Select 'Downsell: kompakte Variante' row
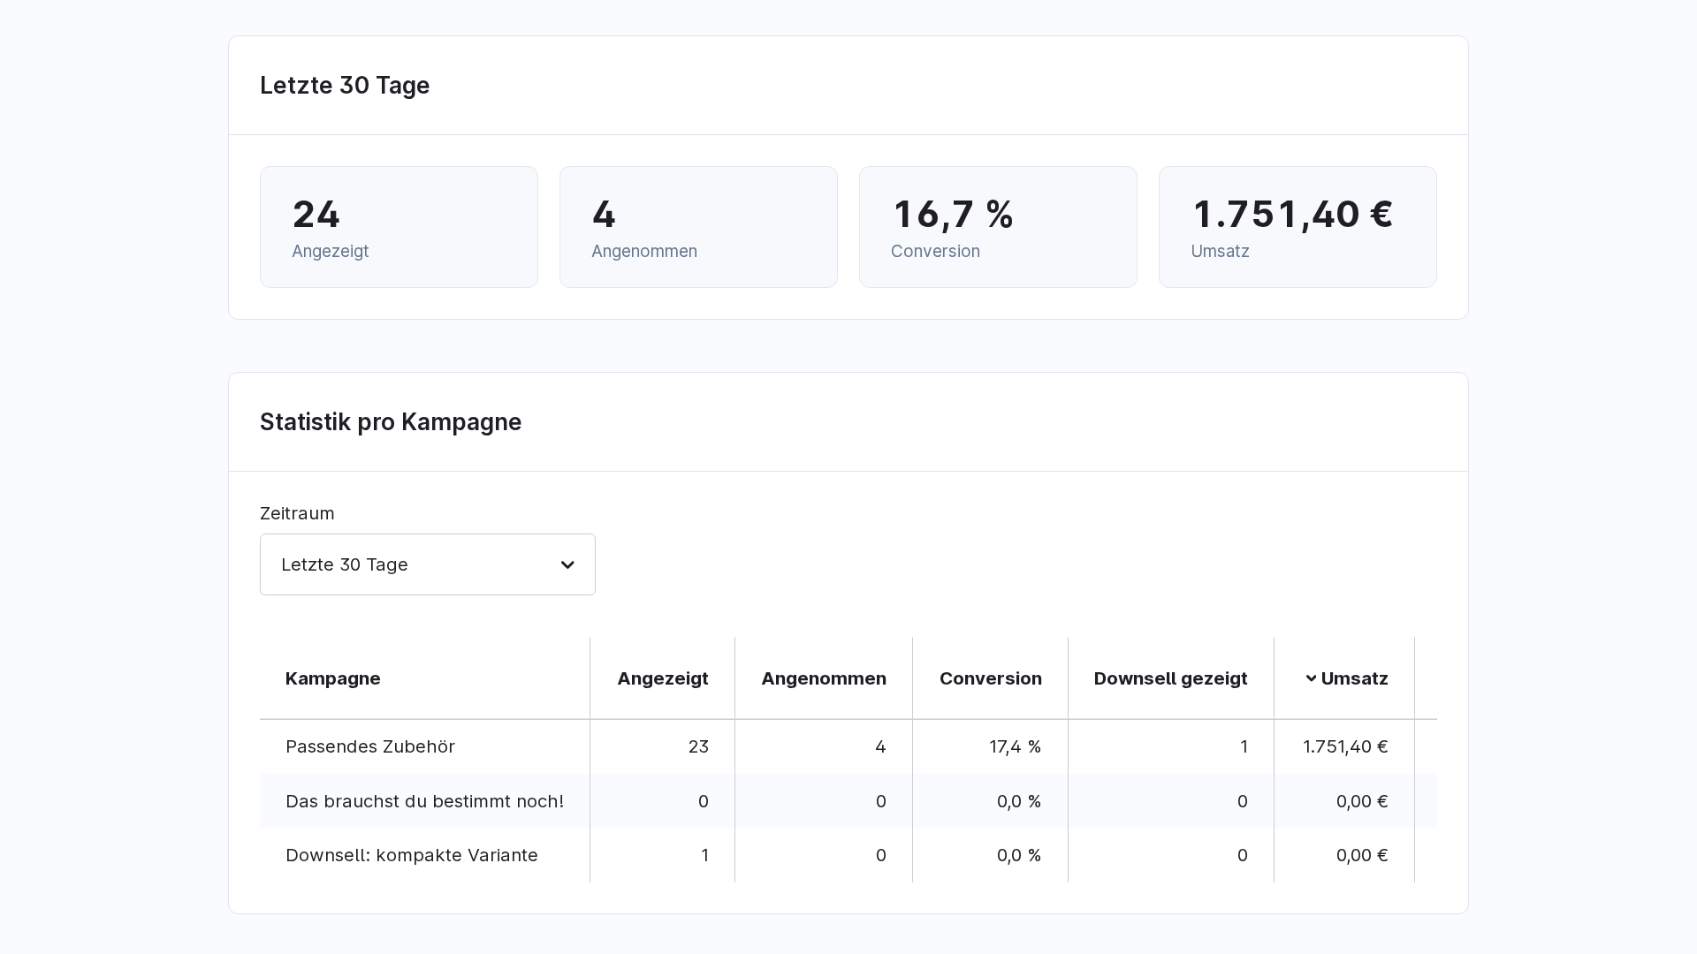The width and height of the screenshot is (1697, 954). (848, 855)
